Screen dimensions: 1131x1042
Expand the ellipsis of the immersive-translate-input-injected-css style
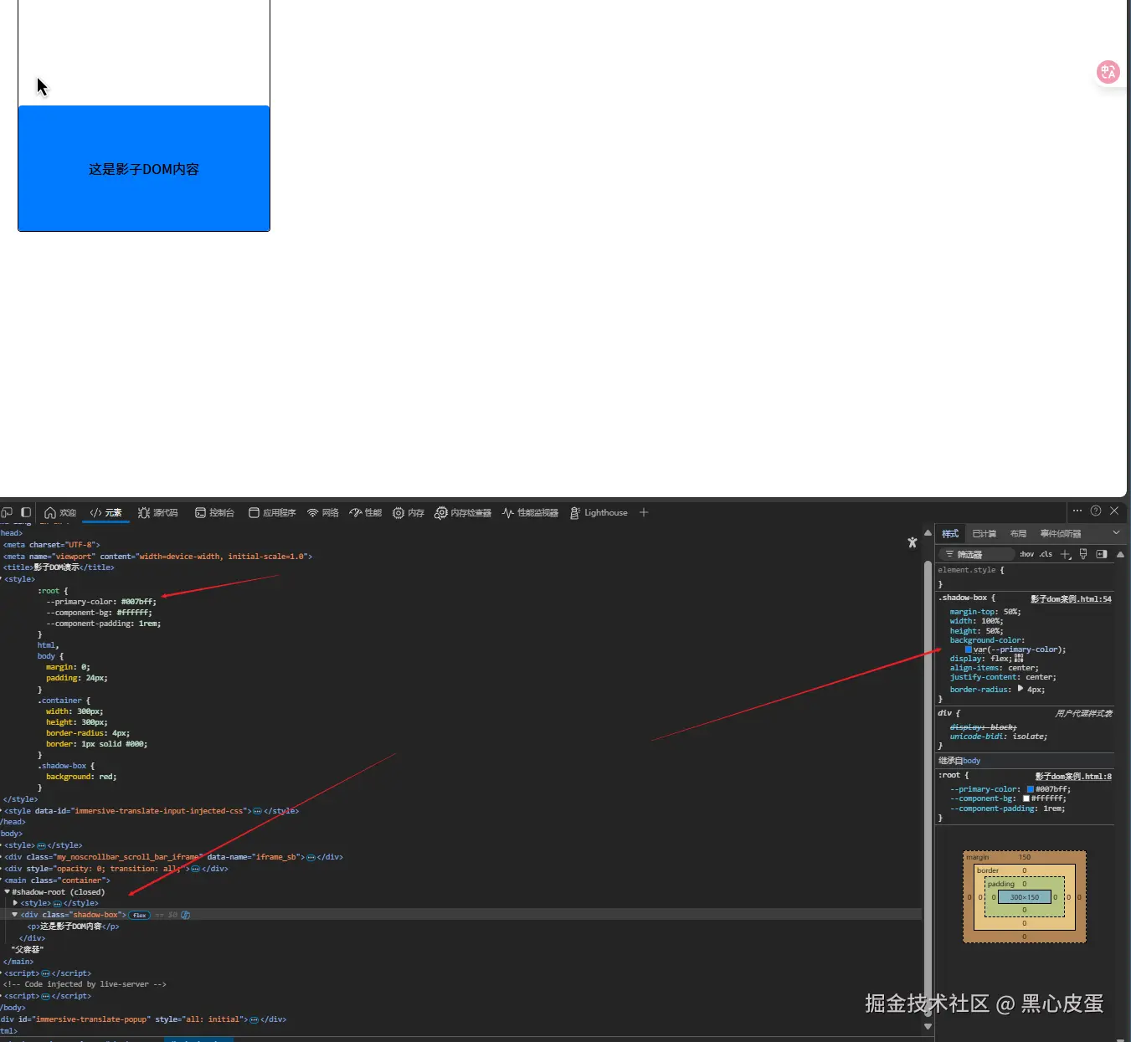point(257,811)
